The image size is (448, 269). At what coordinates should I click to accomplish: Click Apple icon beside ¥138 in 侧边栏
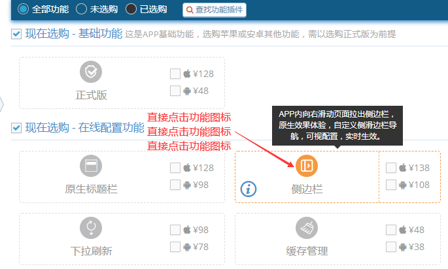click(403, 168)
